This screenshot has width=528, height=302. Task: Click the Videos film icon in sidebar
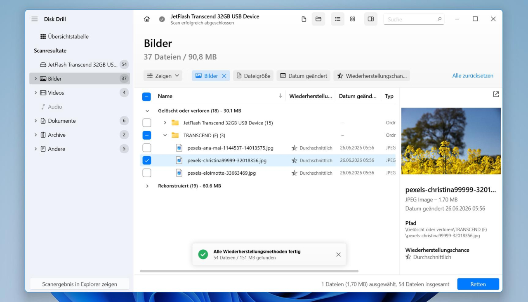pyautogui.click(x=43, y=93)
